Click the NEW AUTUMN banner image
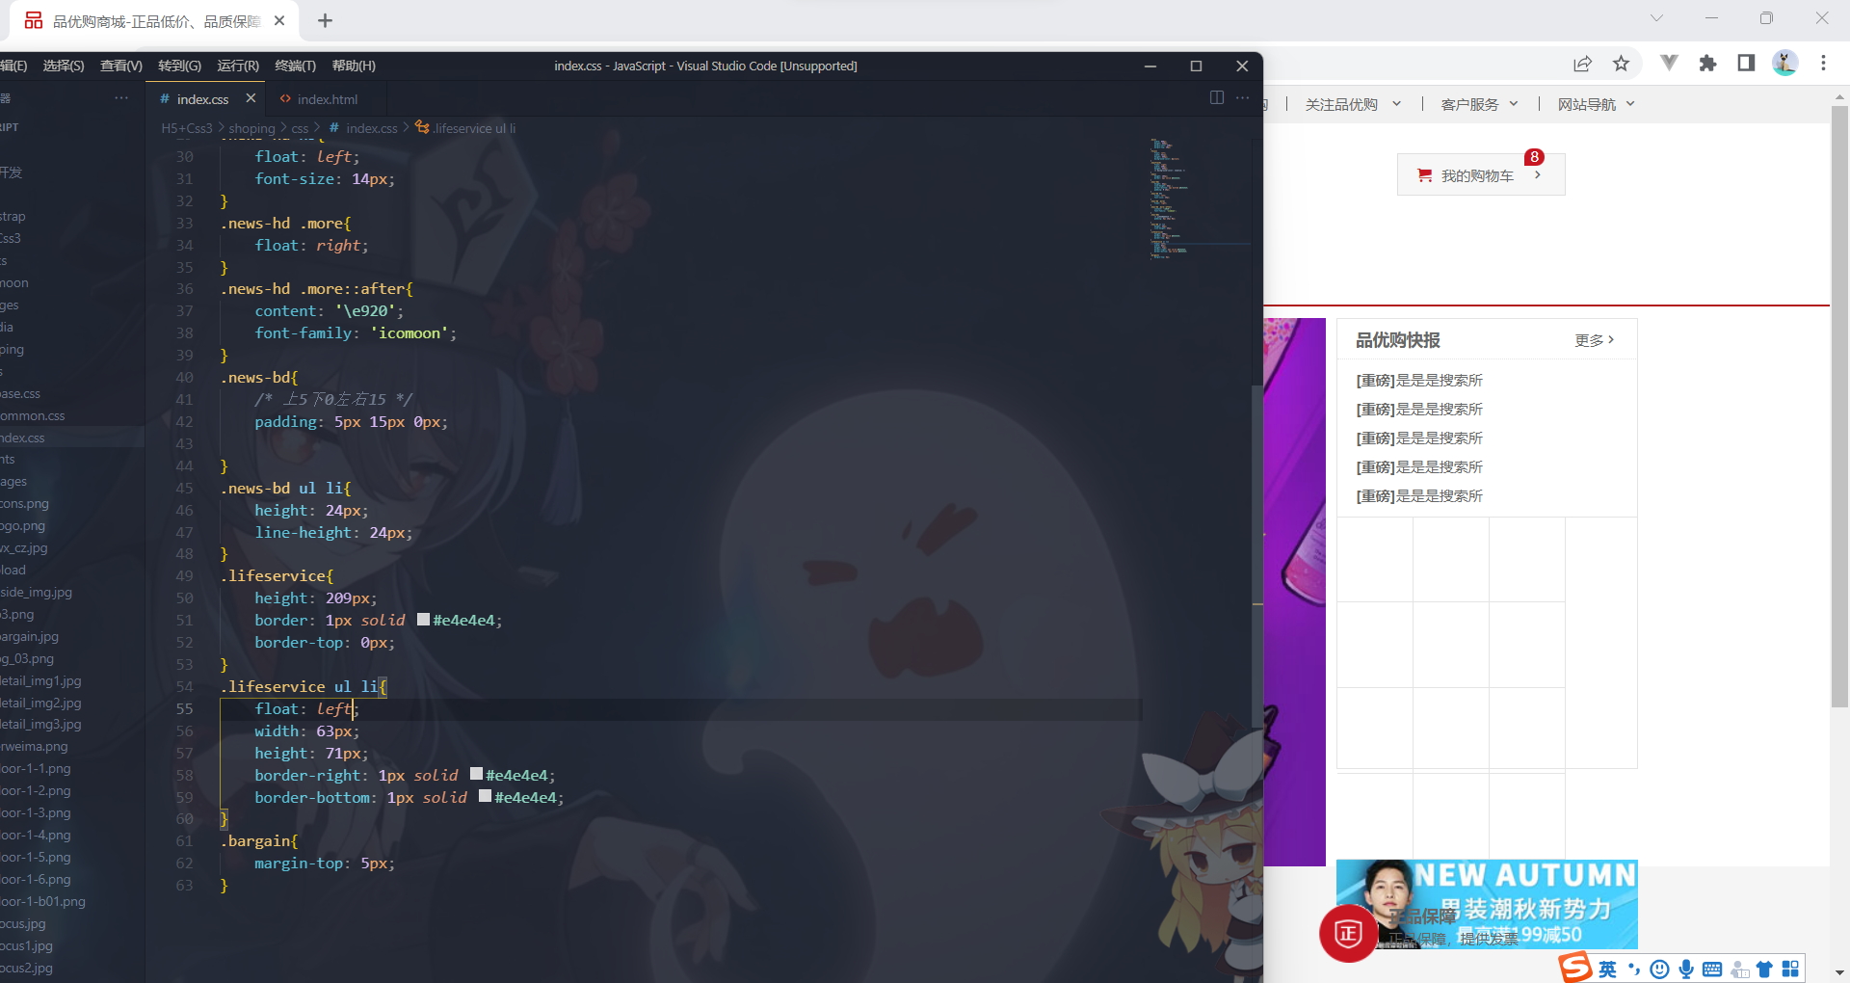 (1487, 904)
